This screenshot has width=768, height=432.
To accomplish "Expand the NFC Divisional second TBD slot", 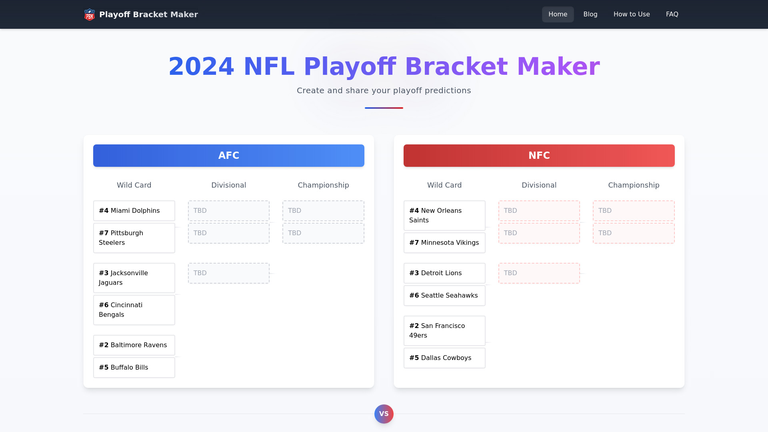I will (x=539, y=233).
